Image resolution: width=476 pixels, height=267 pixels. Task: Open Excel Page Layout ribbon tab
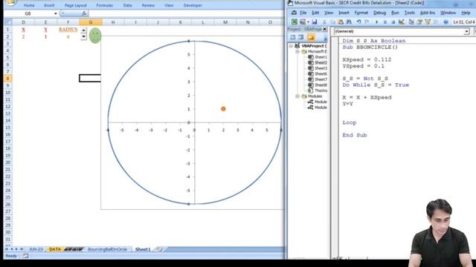point(76,5)
